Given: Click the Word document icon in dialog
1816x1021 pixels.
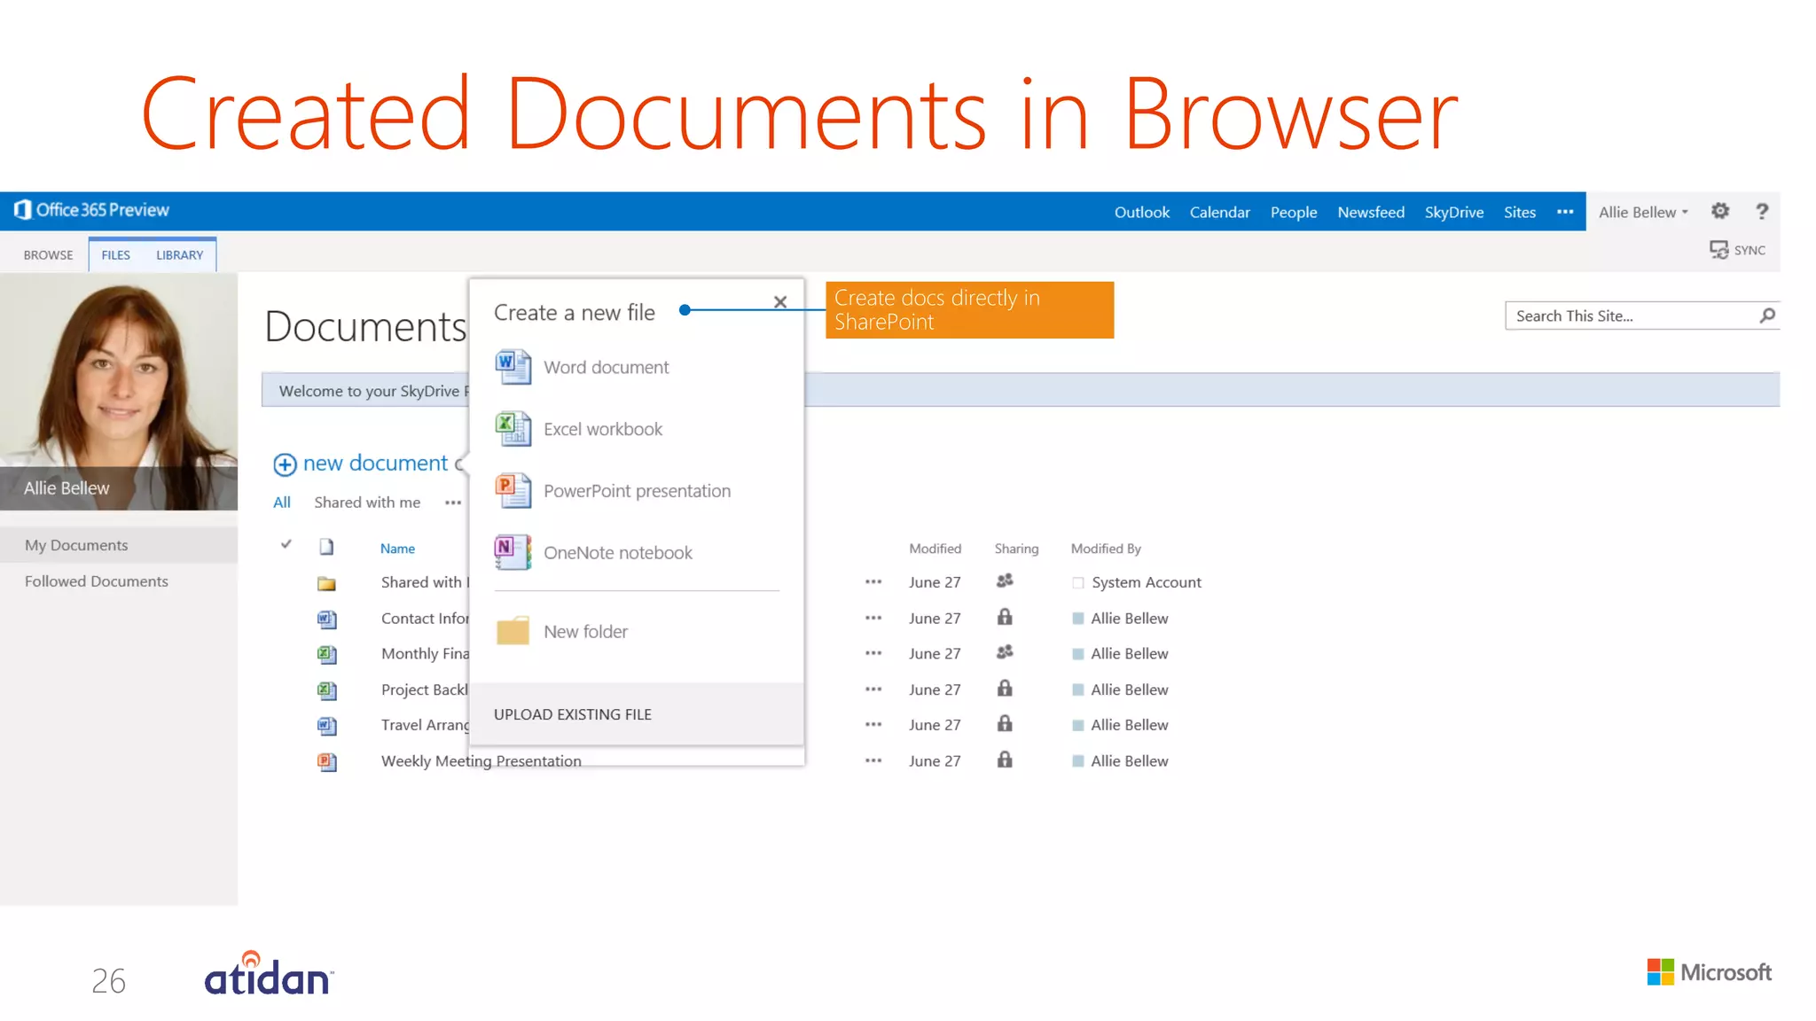Looking at the screenshot, I should click(513, 367).
